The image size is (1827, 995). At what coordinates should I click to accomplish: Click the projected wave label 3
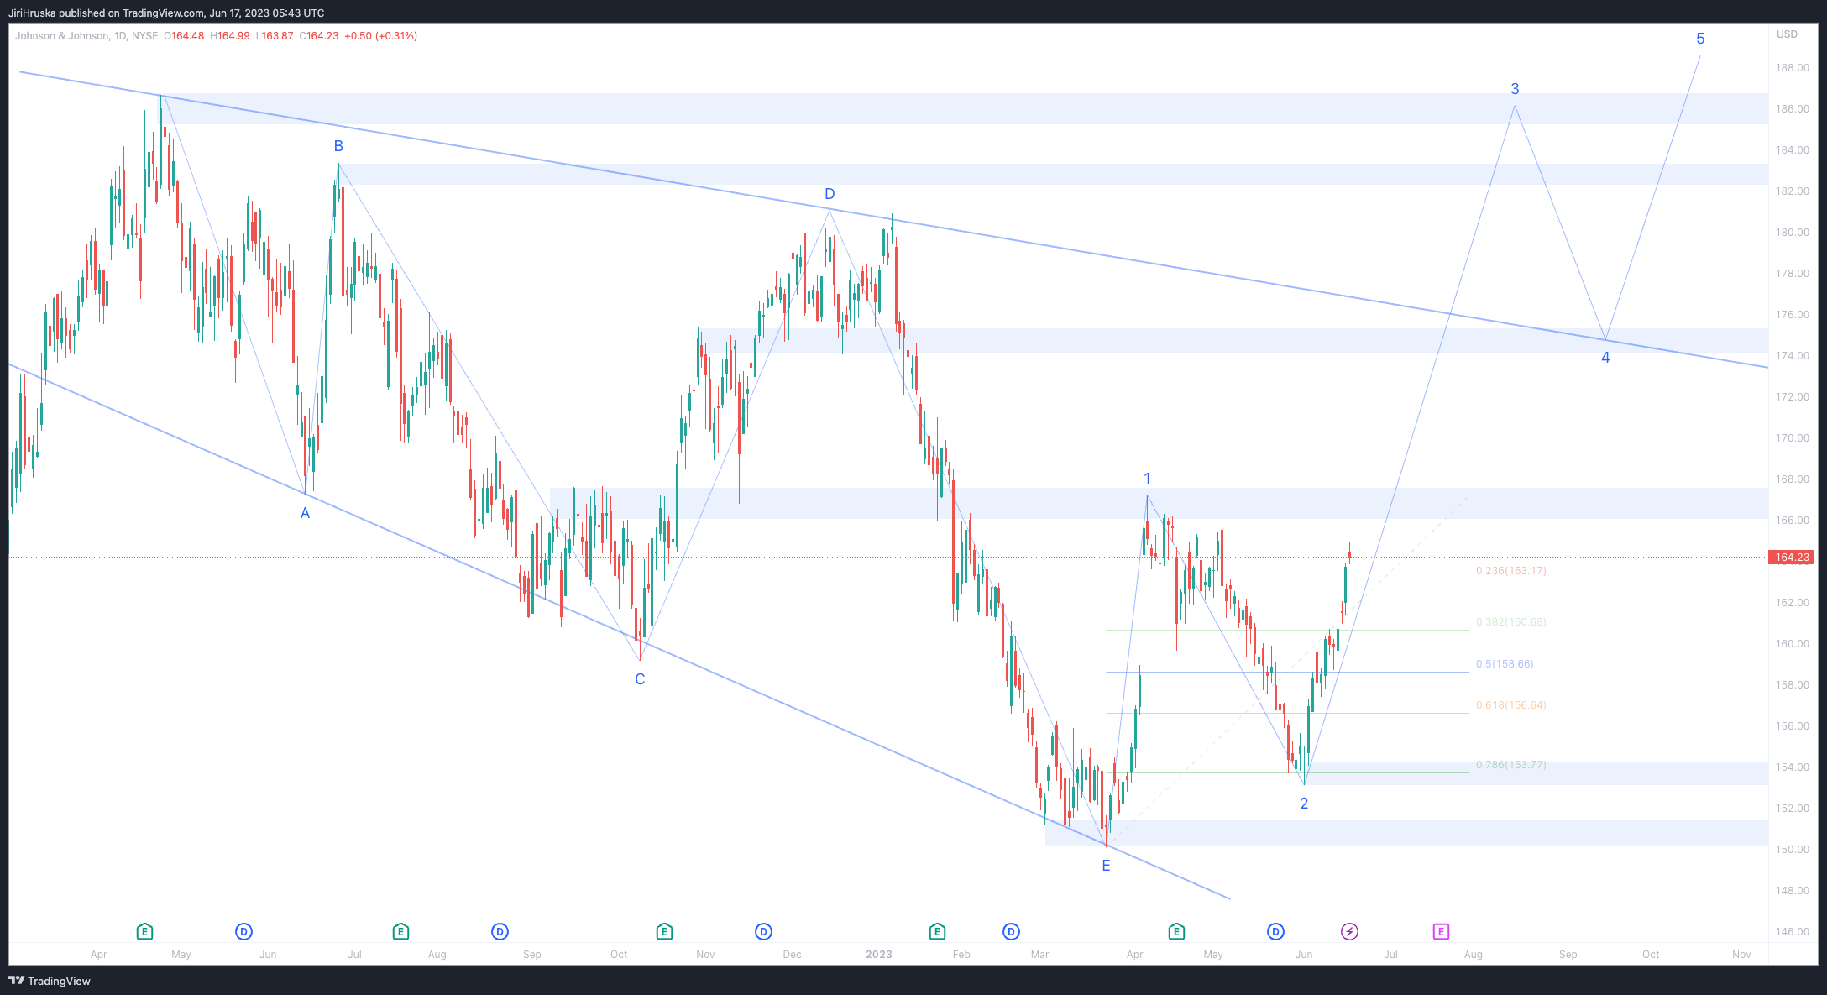pos(1515,89)
